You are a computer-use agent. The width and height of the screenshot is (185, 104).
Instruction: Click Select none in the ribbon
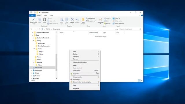(x=117, y=21)
